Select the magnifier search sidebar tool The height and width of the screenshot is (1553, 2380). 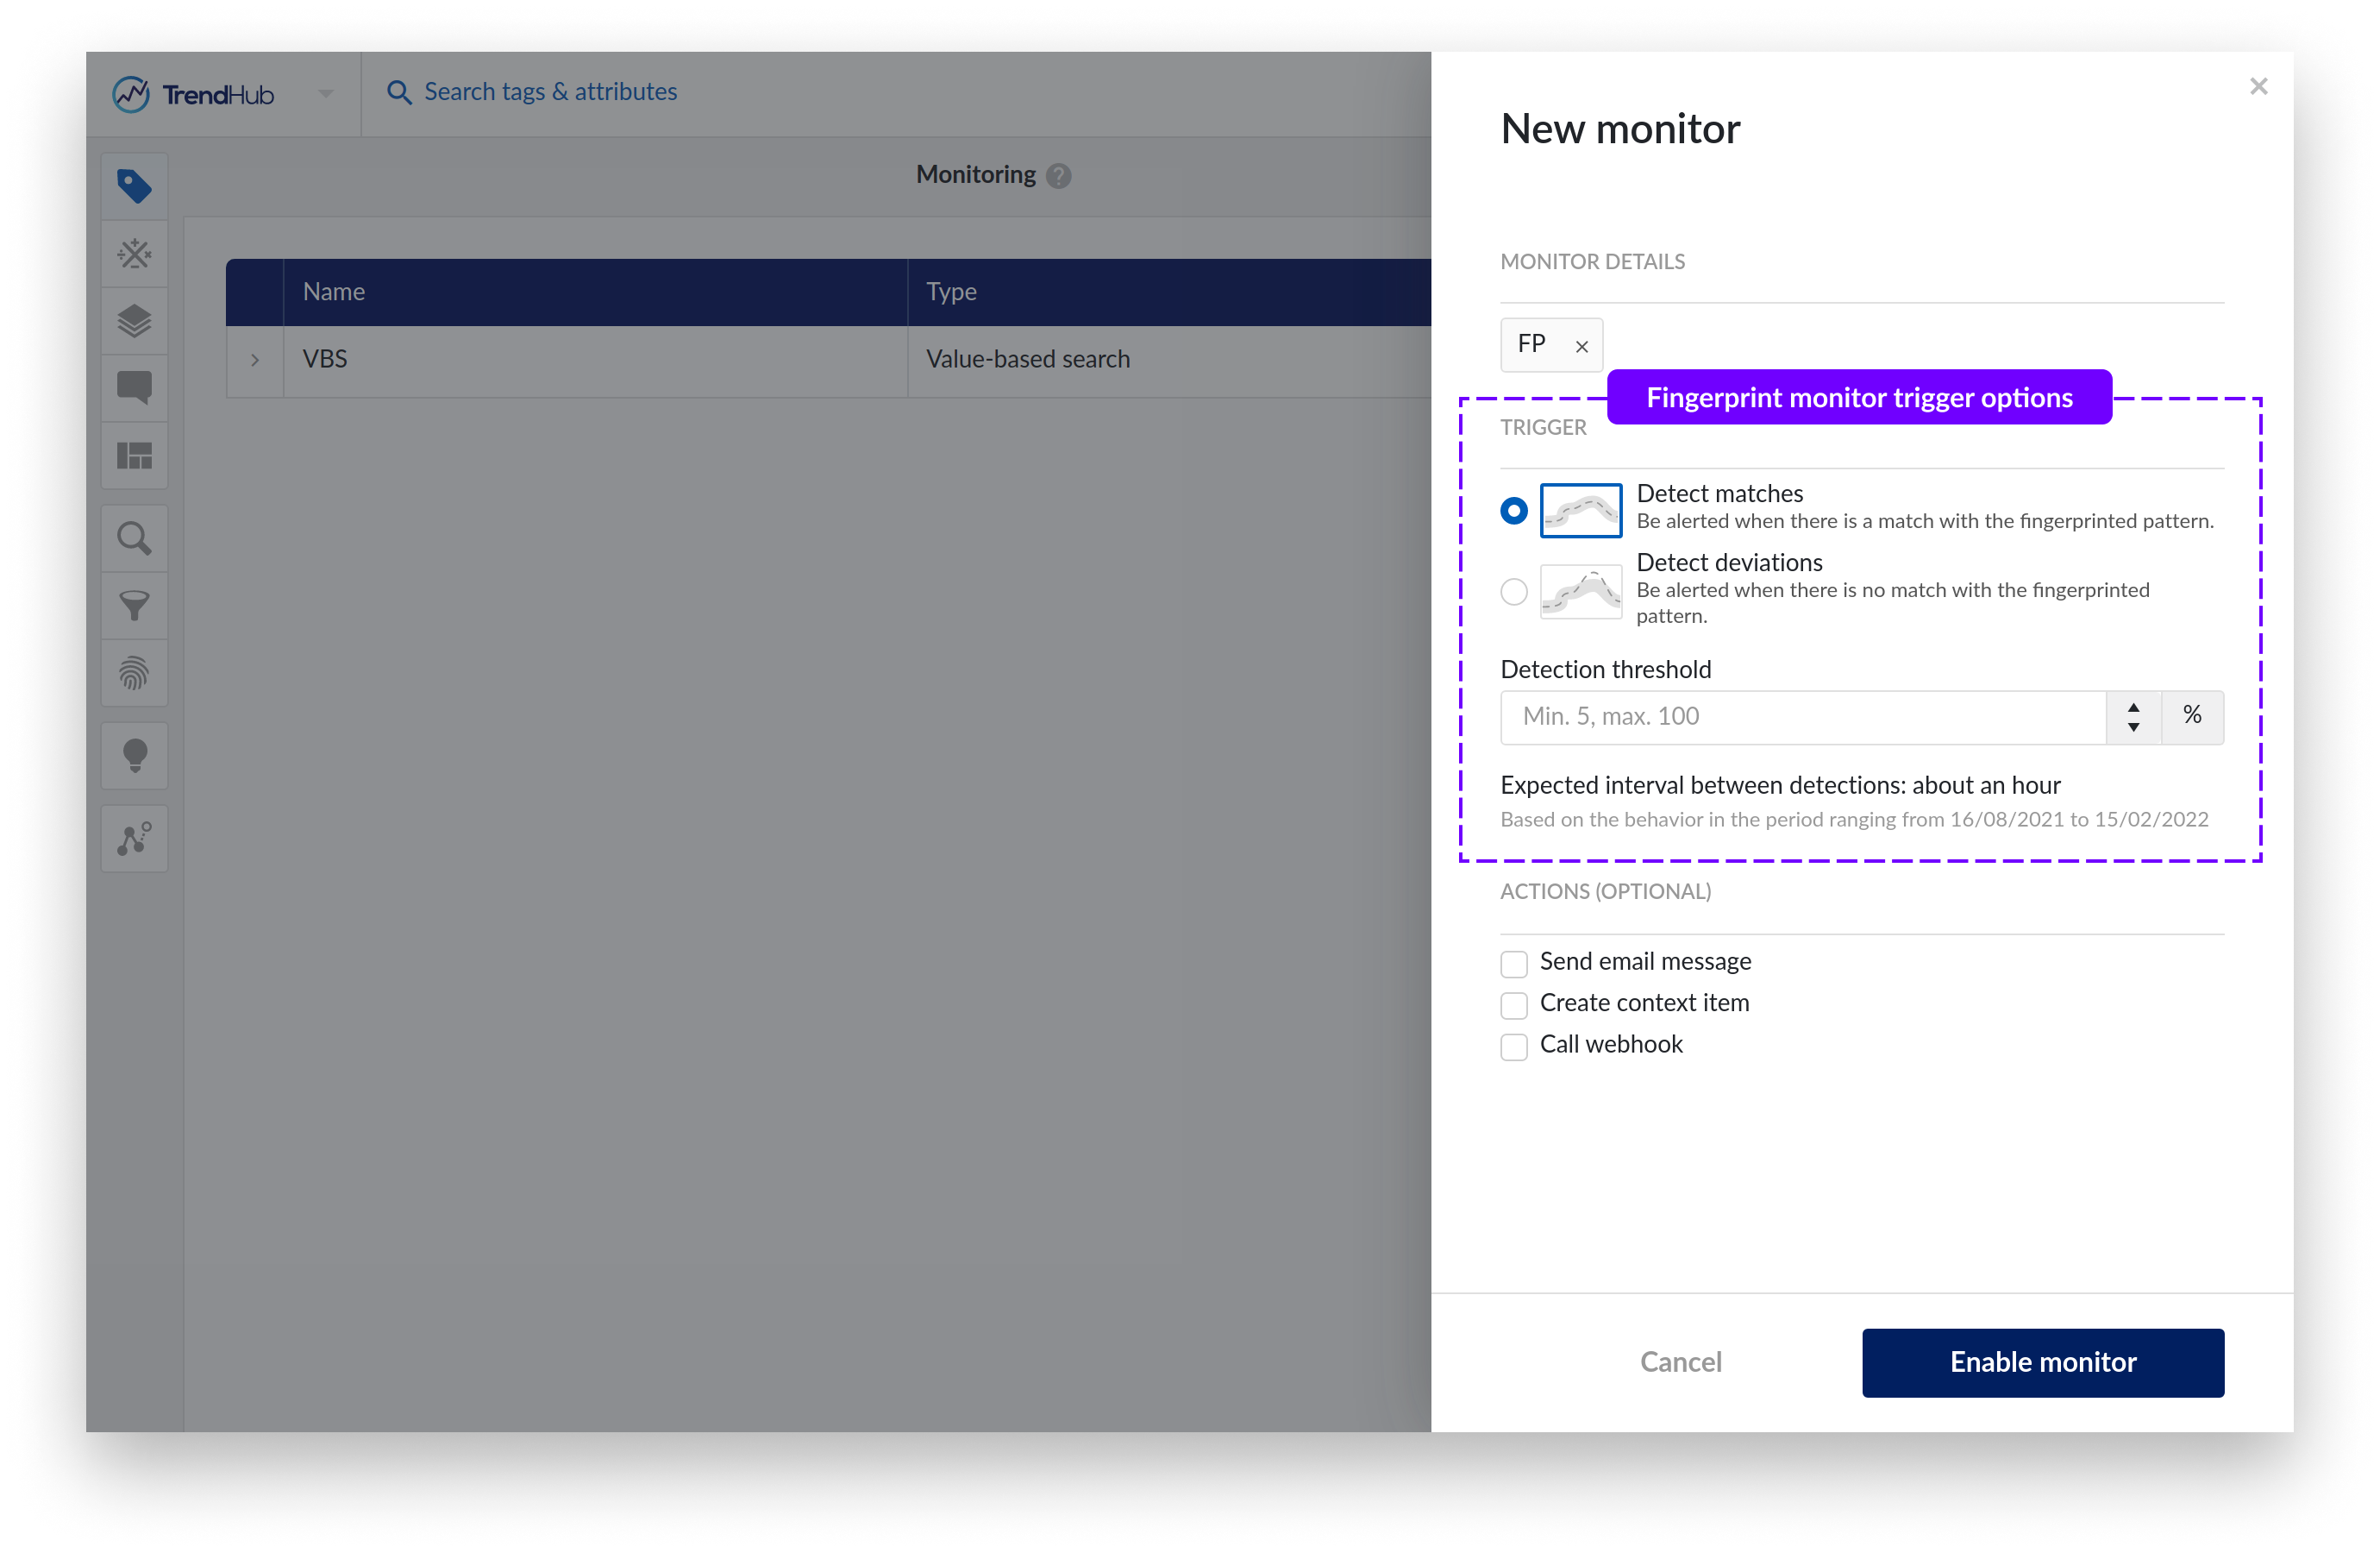click(134, 539)
